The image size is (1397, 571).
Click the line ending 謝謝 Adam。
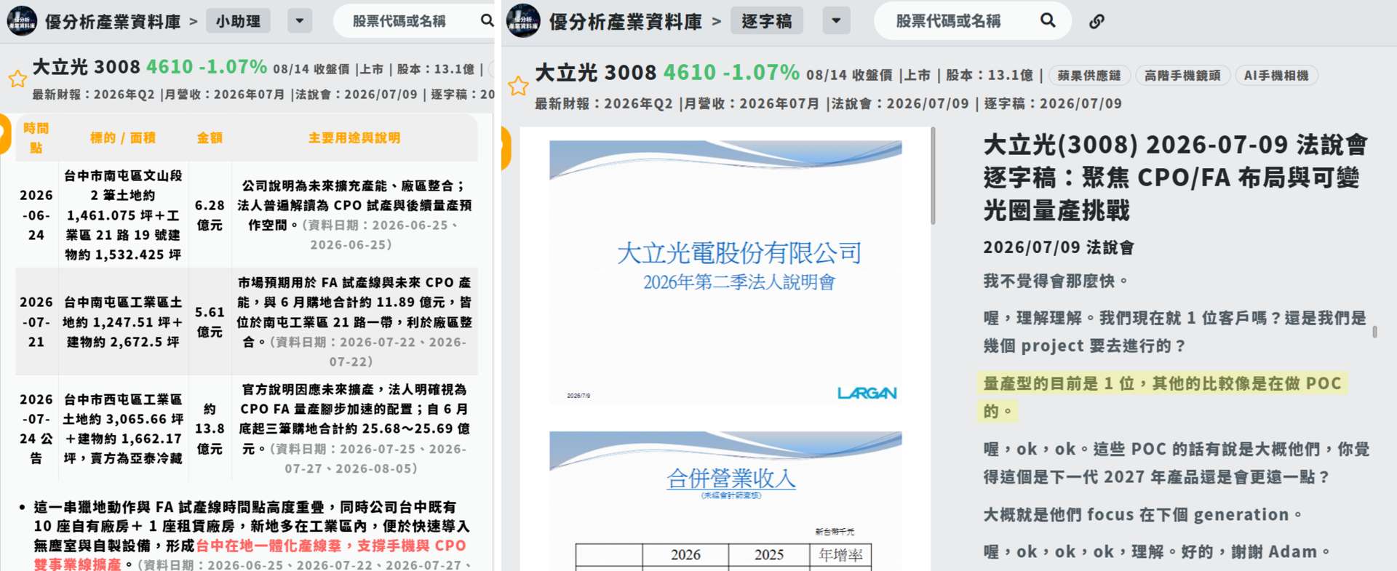(1157, 551)
